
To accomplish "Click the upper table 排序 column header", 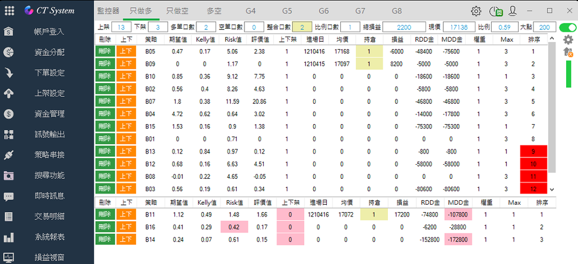I will [533, 39].
